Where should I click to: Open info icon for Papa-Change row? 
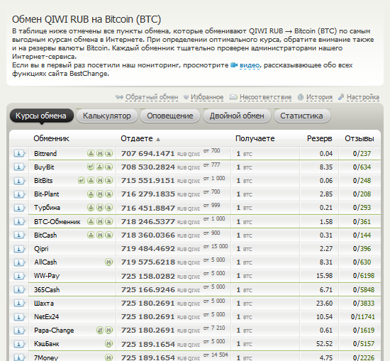[x=19, y=331]
